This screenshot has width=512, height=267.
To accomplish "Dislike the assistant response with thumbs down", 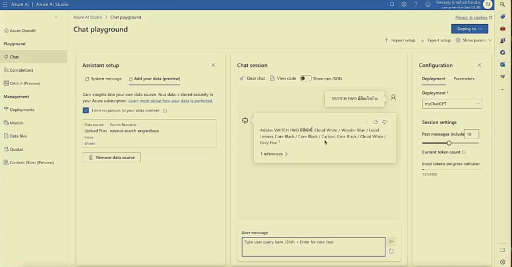I will [x=385, y=121].
